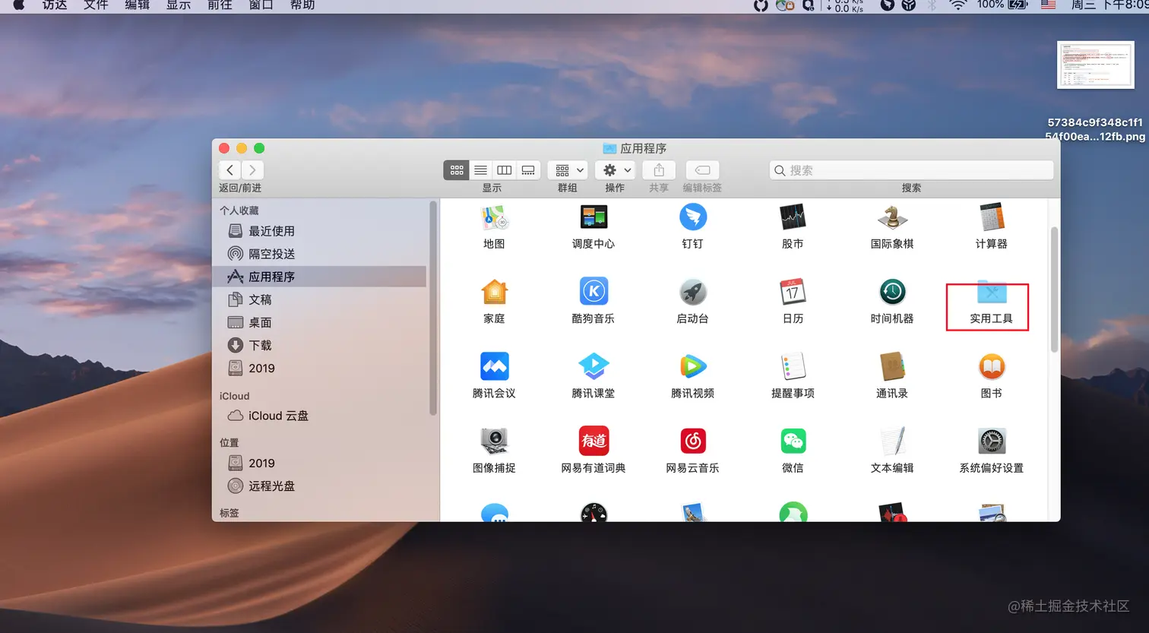This screenshot has width=1149, height=633.
Task: Select the desktop PNG screenshot thumbnail
Action: tap(1095, 65)
